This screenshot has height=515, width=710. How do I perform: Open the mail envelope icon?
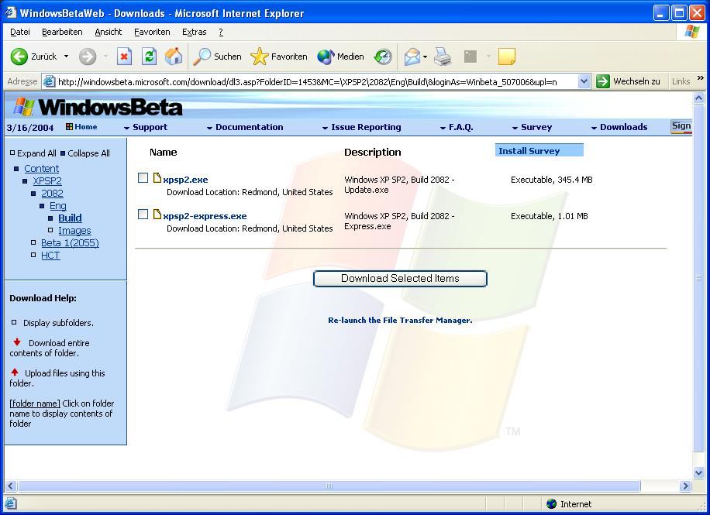pos(412,57)
